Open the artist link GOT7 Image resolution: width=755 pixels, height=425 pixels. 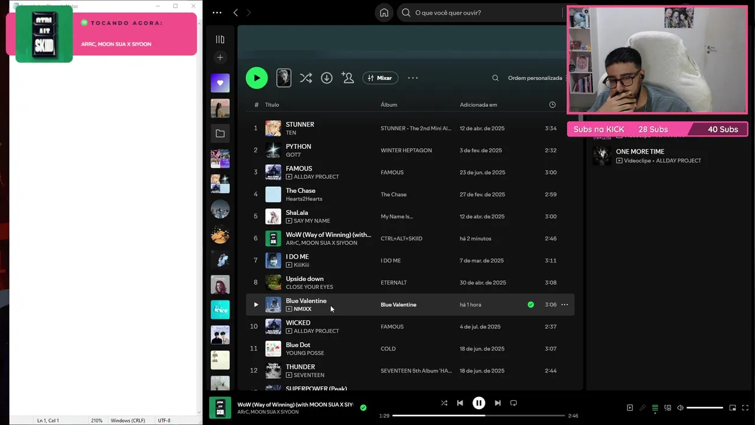(x=293, y=155)
